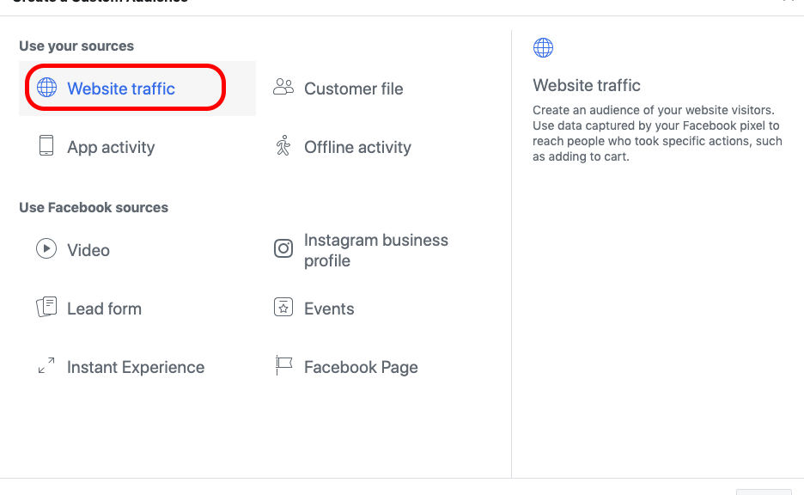
Task: Choose Video under Facebook sources
Action: click(88, 250)
